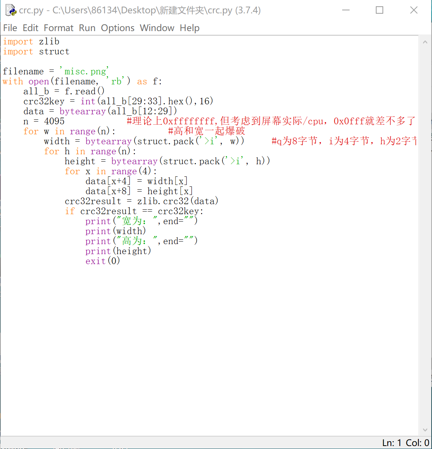432x449 pixels.
Task: Click the scrollbar up arrow
Action: click(425, 41)
